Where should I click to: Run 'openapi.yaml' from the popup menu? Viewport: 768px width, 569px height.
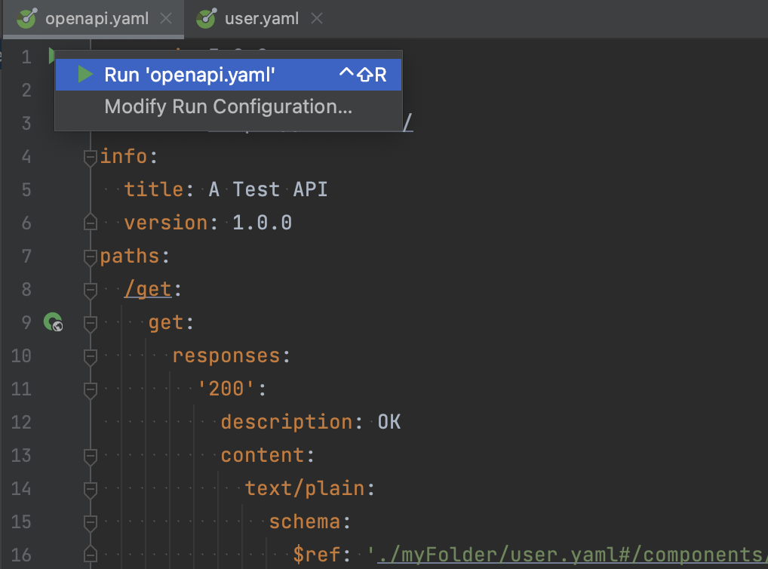click(x=229, y=75)
